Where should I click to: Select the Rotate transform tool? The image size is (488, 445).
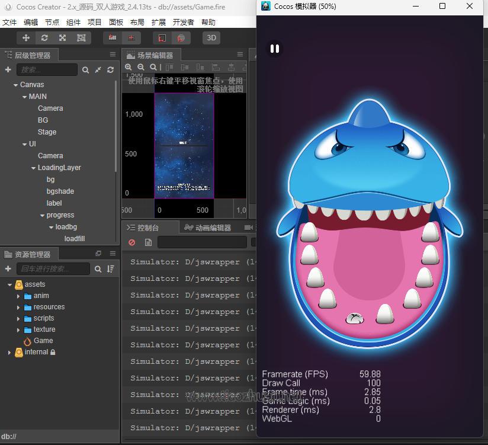pos(44,38)
